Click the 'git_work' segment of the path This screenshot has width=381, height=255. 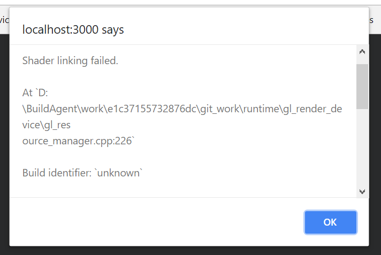pyautogui.click(x=219, y=109)
